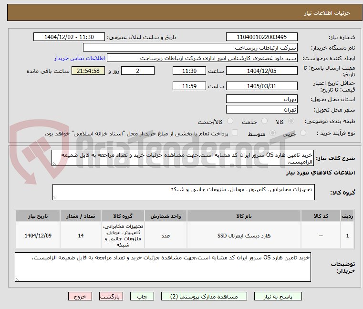The image size is (363, 309).
Task: Click the تاریخ نیاز column header
Action: point(38,216)
